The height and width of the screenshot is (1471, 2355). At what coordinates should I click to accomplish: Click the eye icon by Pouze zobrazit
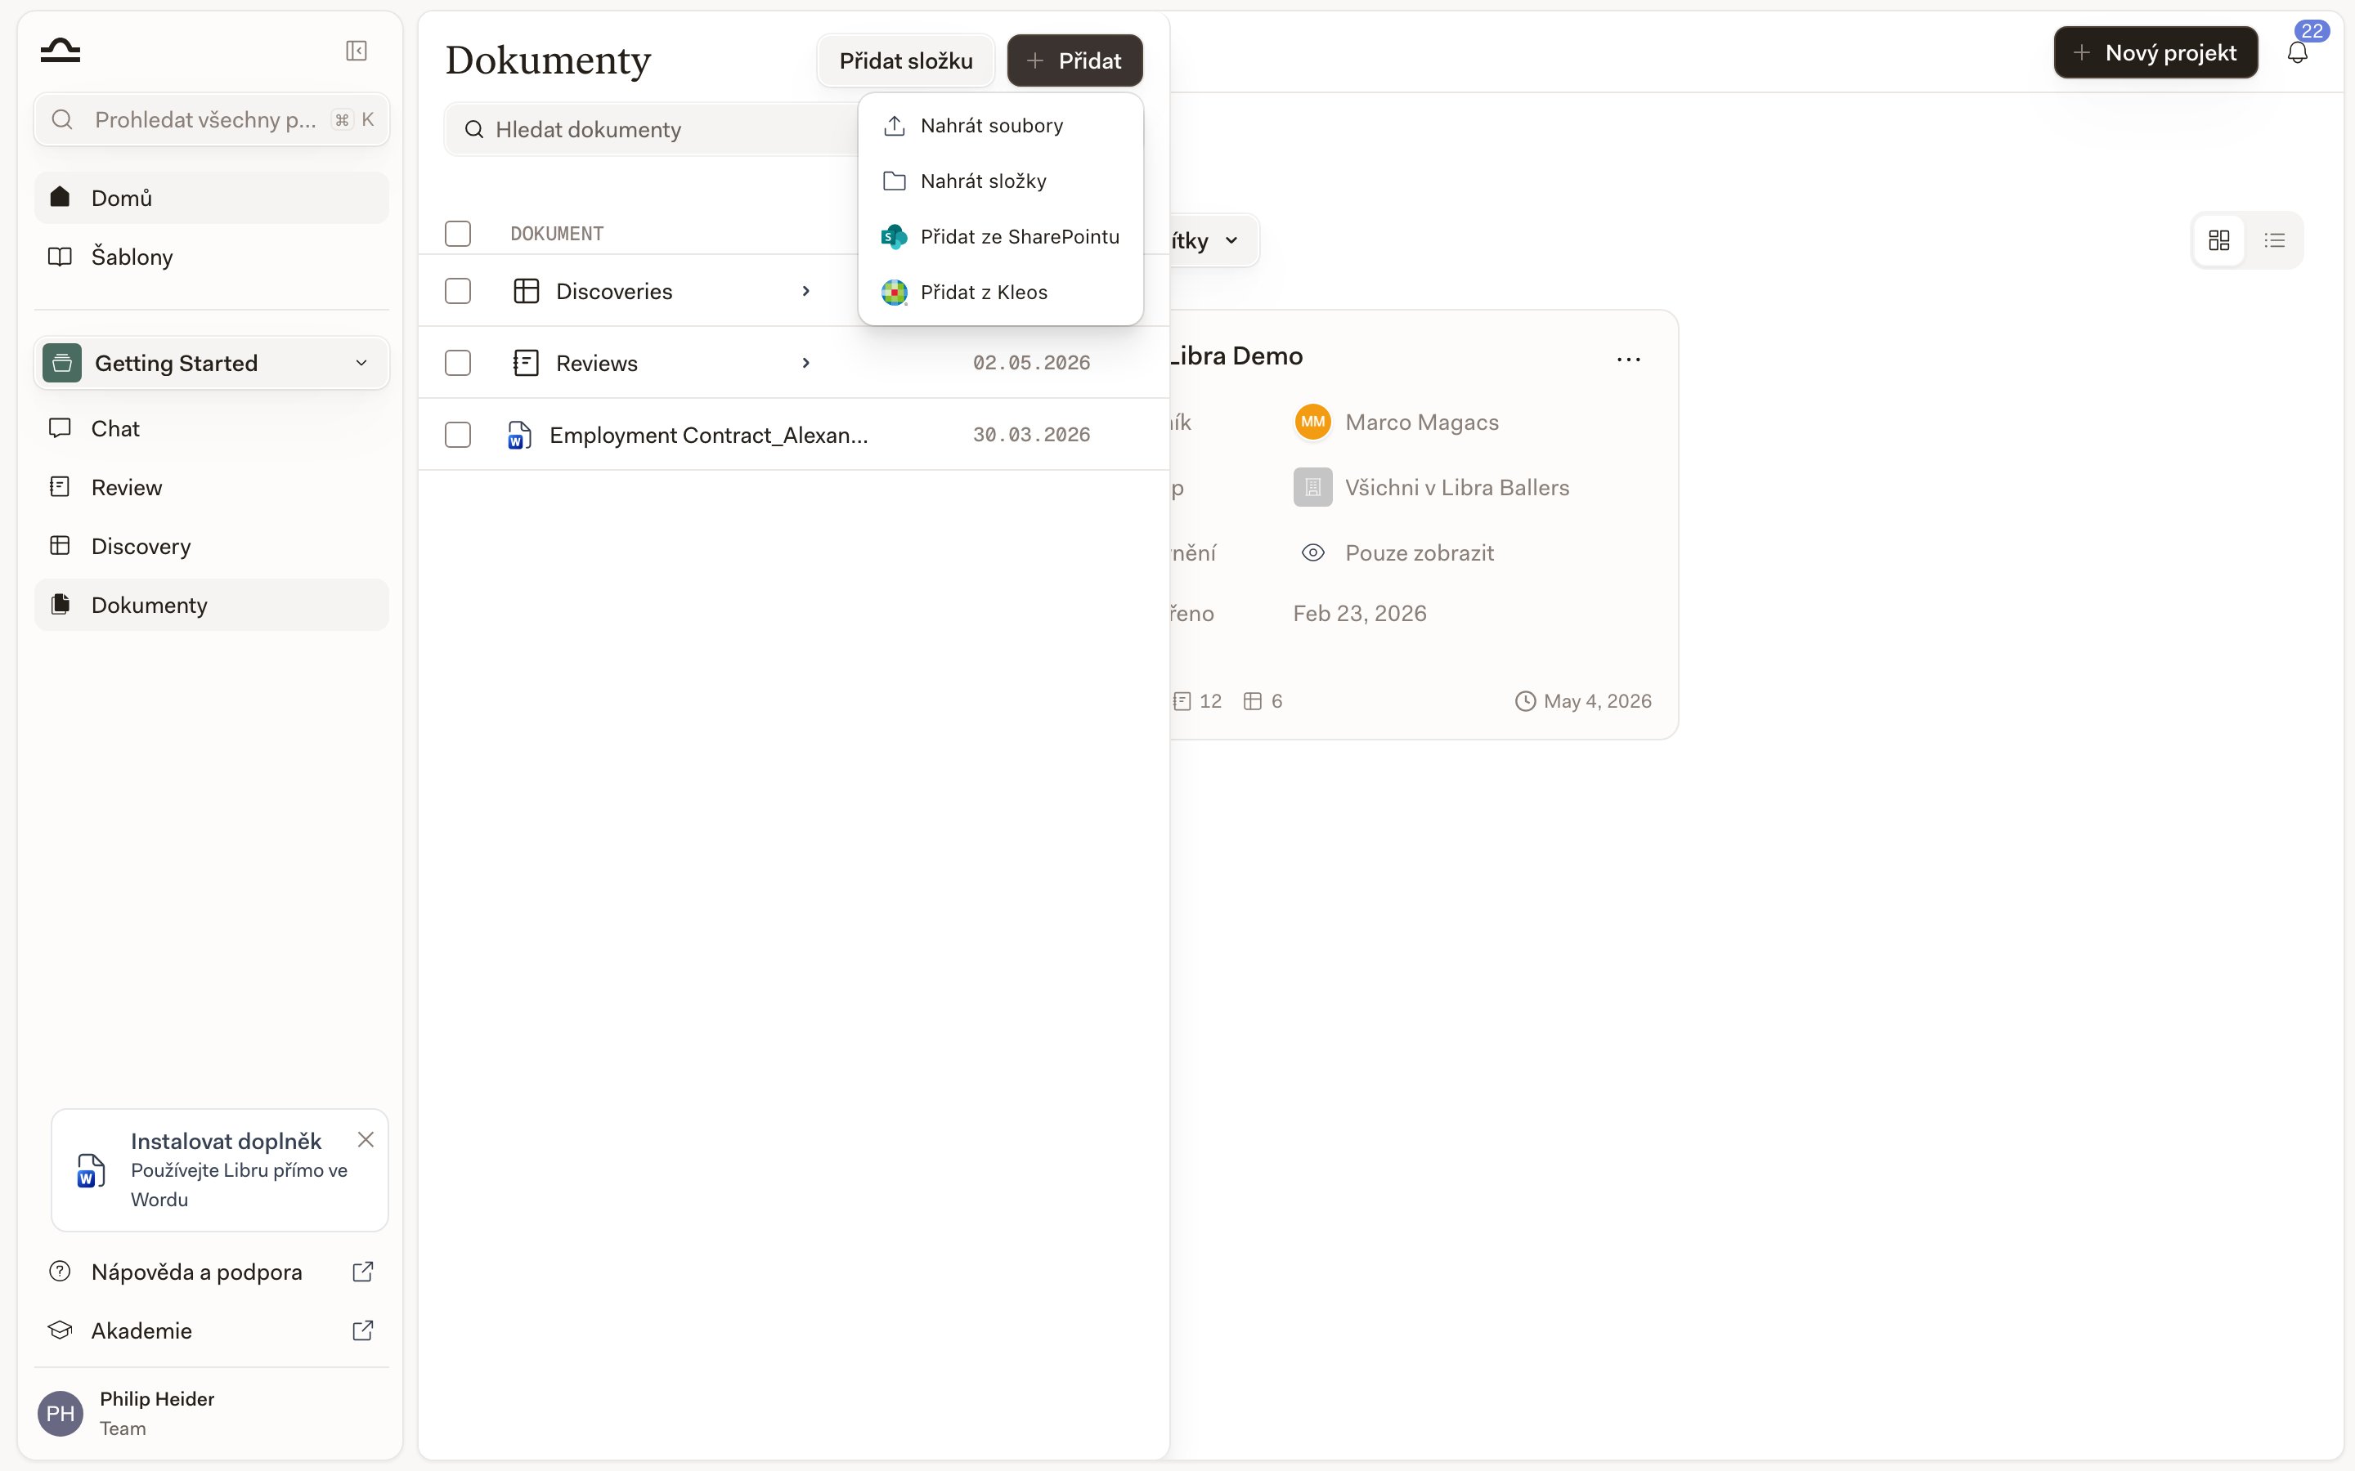click(1312, 552)
